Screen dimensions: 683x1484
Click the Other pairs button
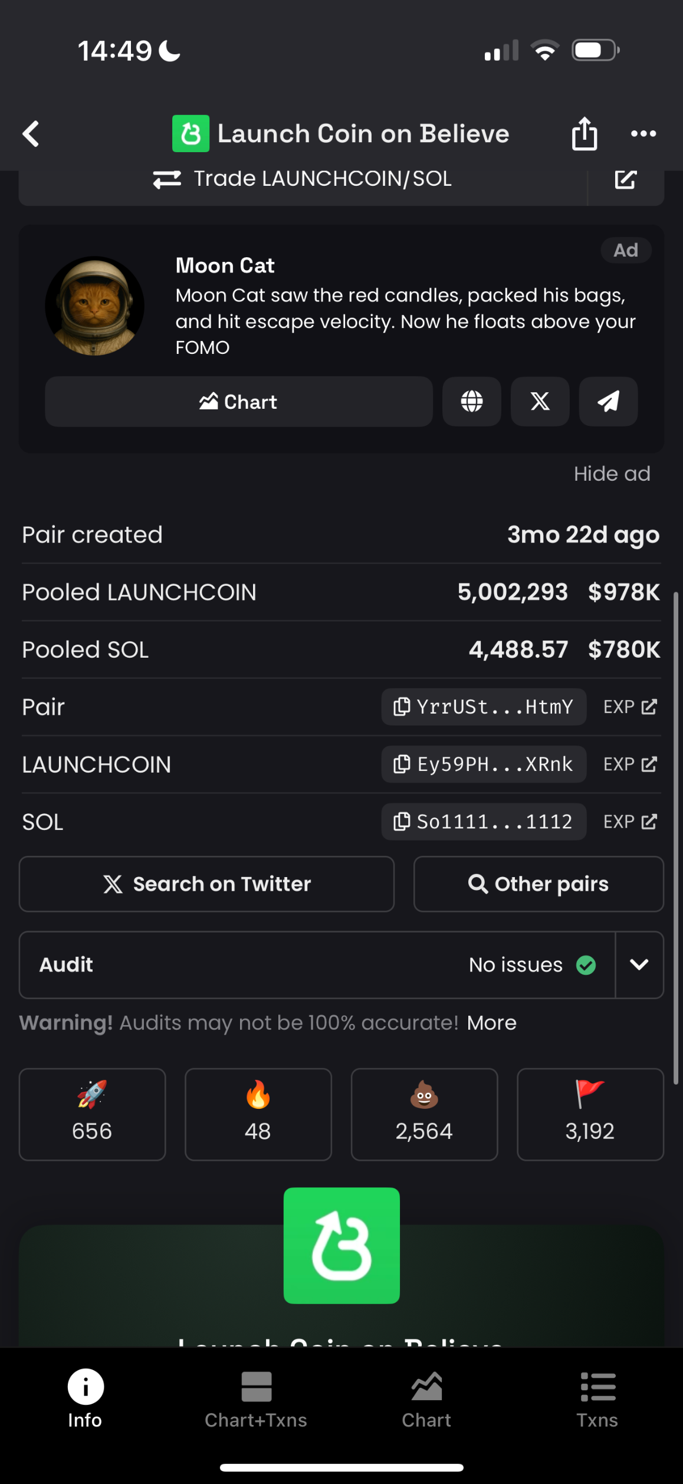pyautogui.click(x=538, y=884)
